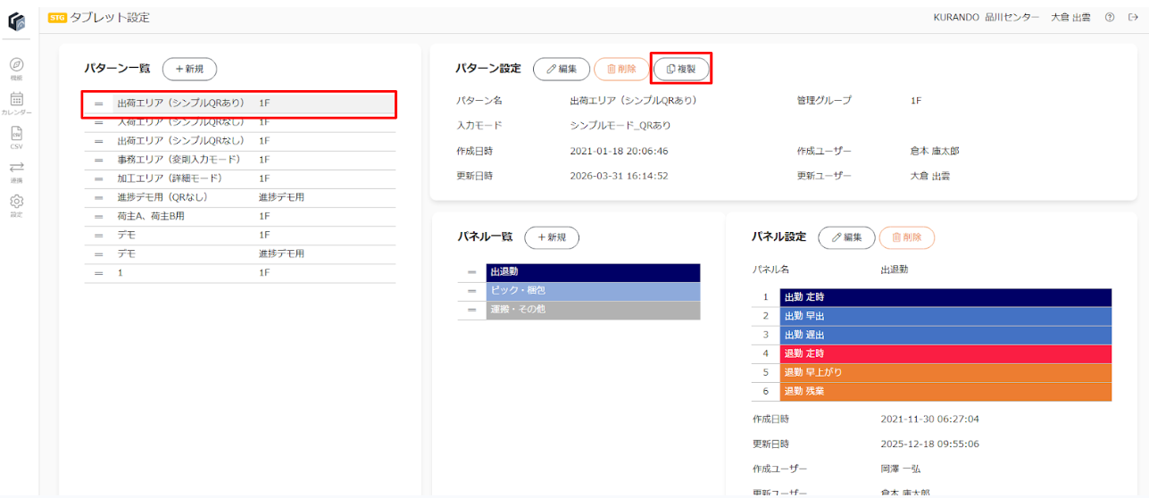Click the 作成日時 value 2021-01-18 20:06:46
1149x498 pixels.
[x=619, y=151]
